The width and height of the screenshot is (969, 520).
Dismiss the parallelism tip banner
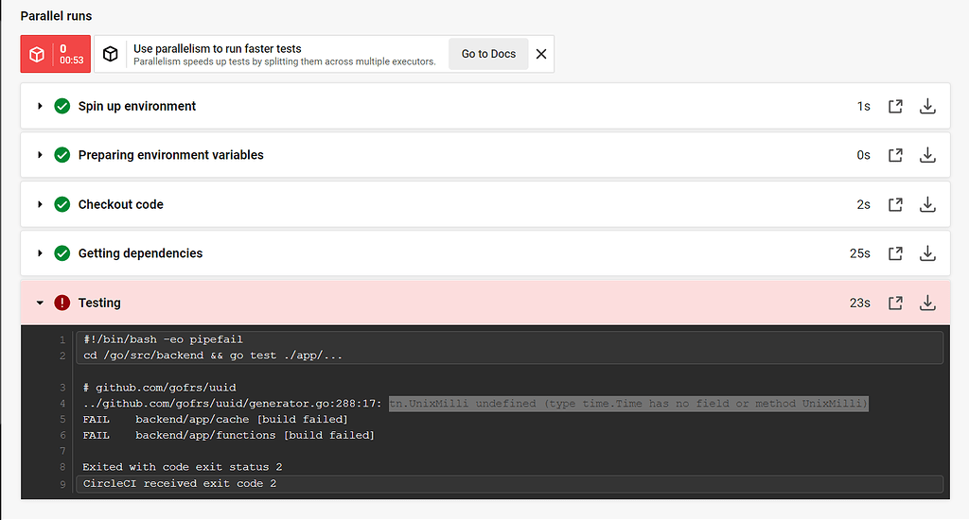tap(541, 54)
